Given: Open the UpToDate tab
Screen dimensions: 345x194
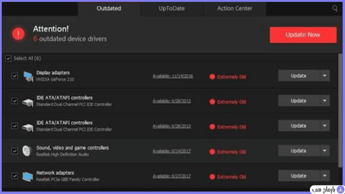Looking at the screenshot, I should tap(171, 8).
